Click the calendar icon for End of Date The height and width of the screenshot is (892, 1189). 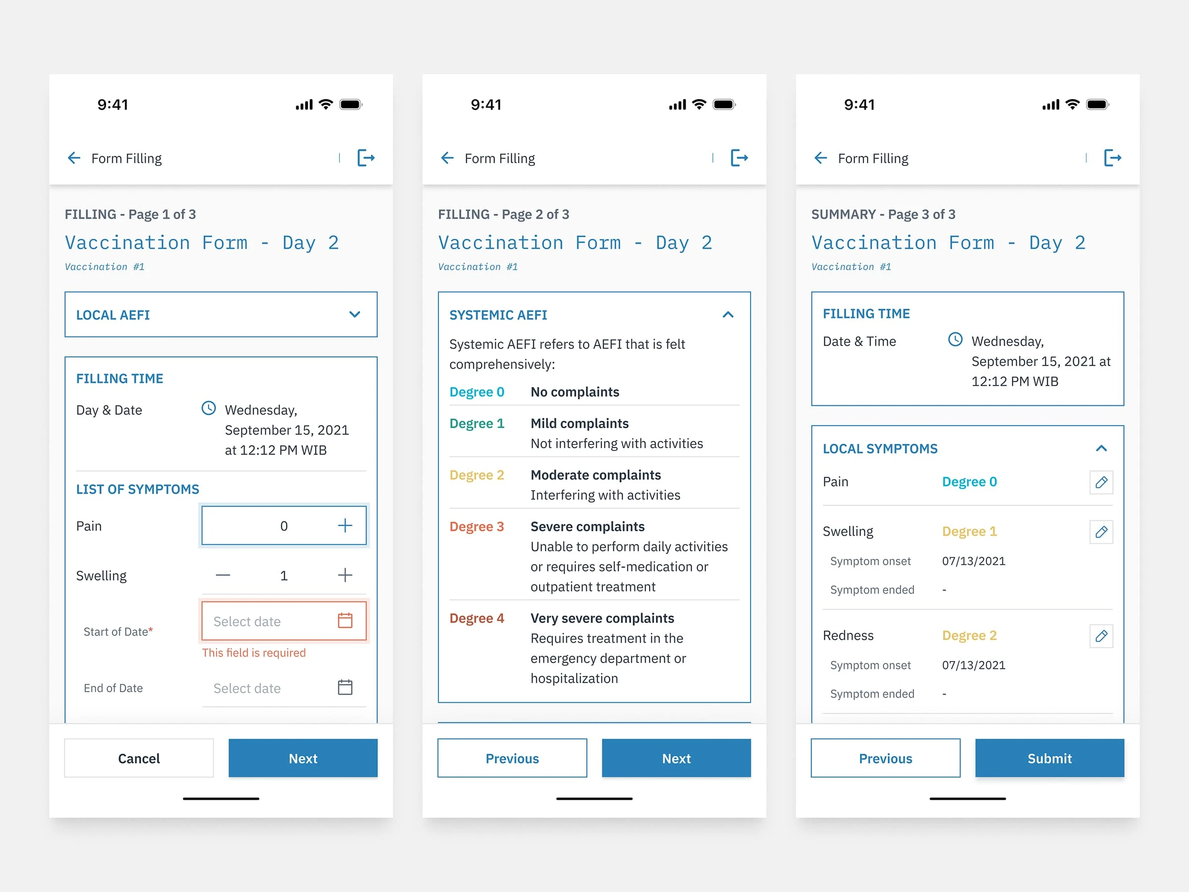pos(345,688)
